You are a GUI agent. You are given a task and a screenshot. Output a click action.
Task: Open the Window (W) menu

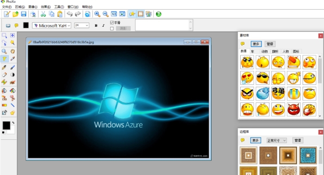[x=73, y=7]
